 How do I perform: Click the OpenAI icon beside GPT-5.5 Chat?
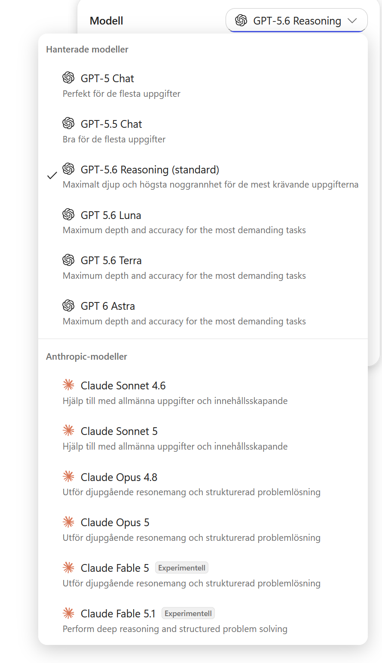pyautogui.click(x=68, y=123)
